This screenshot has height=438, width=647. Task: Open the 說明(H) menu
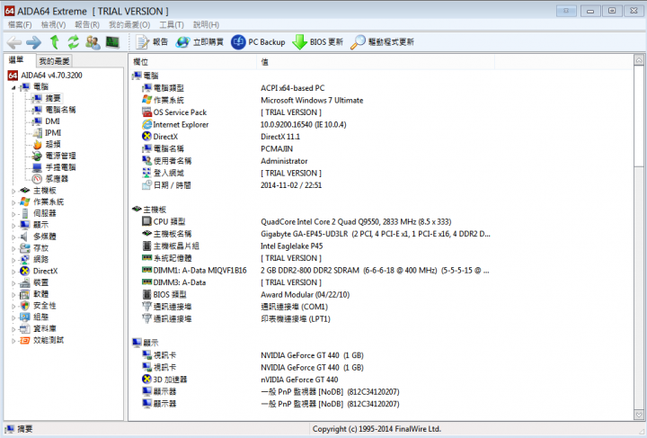tap(207, 25)
